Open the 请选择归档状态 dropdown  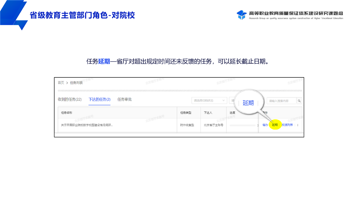tap(209, 100)
